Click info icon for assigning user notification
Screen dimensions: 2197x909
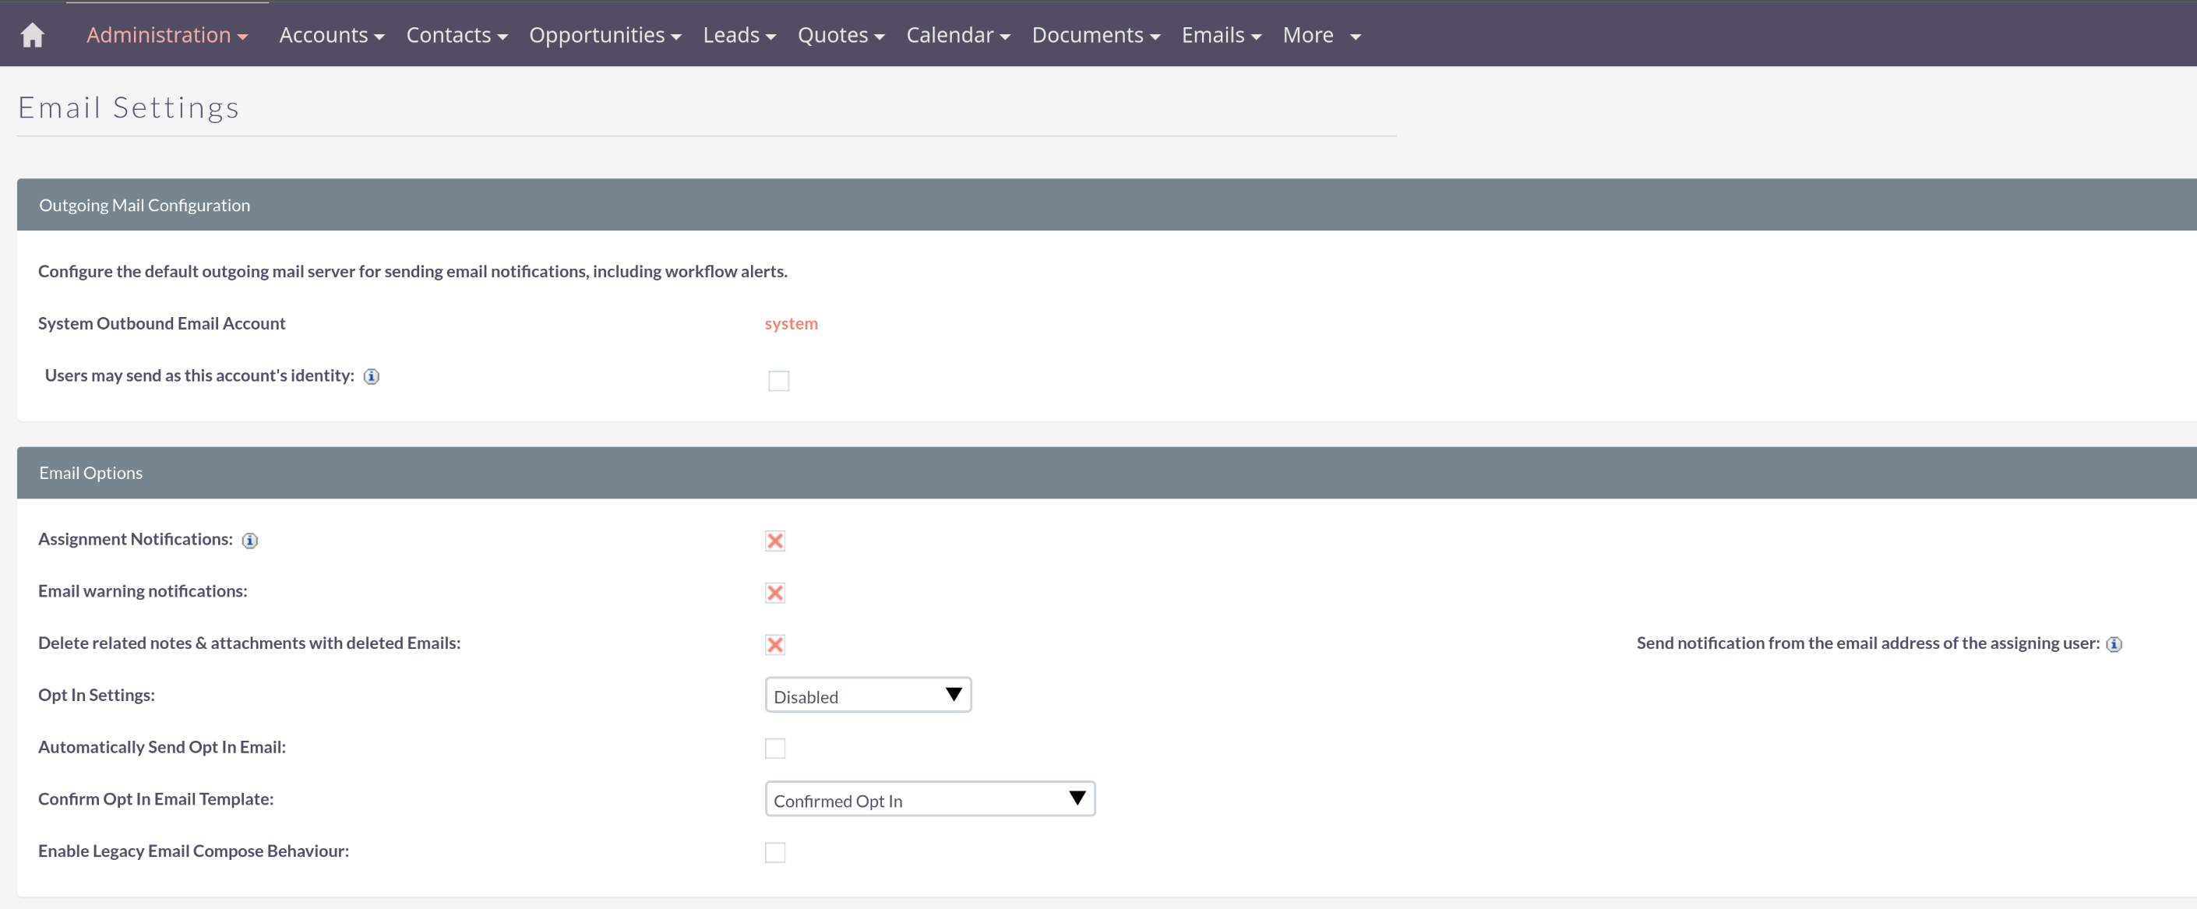point(2114,644)
